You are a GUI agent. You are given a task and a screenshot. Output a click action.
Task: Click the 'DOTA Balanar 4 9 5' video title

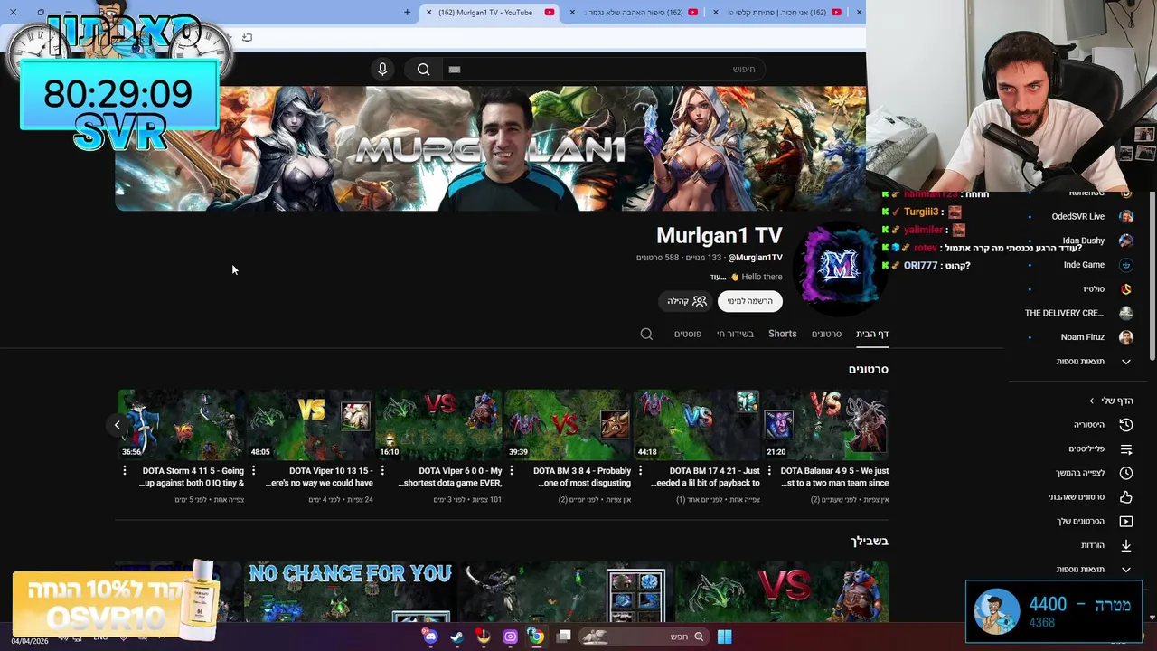coord(834,476)
